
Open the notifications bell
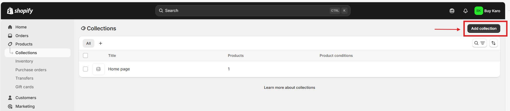click(x=465, y=11)
